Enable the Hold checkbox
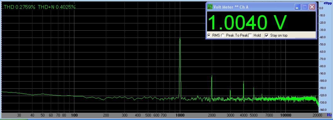333x120 pixels. tap(250, 35)
